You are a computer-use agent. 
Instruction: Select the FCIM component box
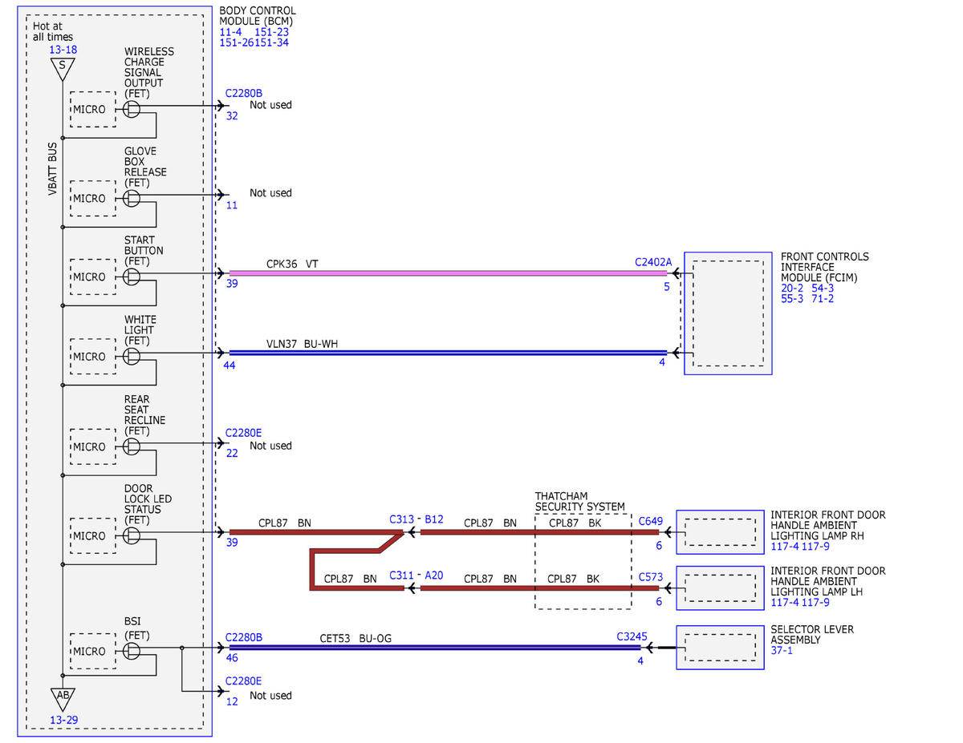coord(728,313)
